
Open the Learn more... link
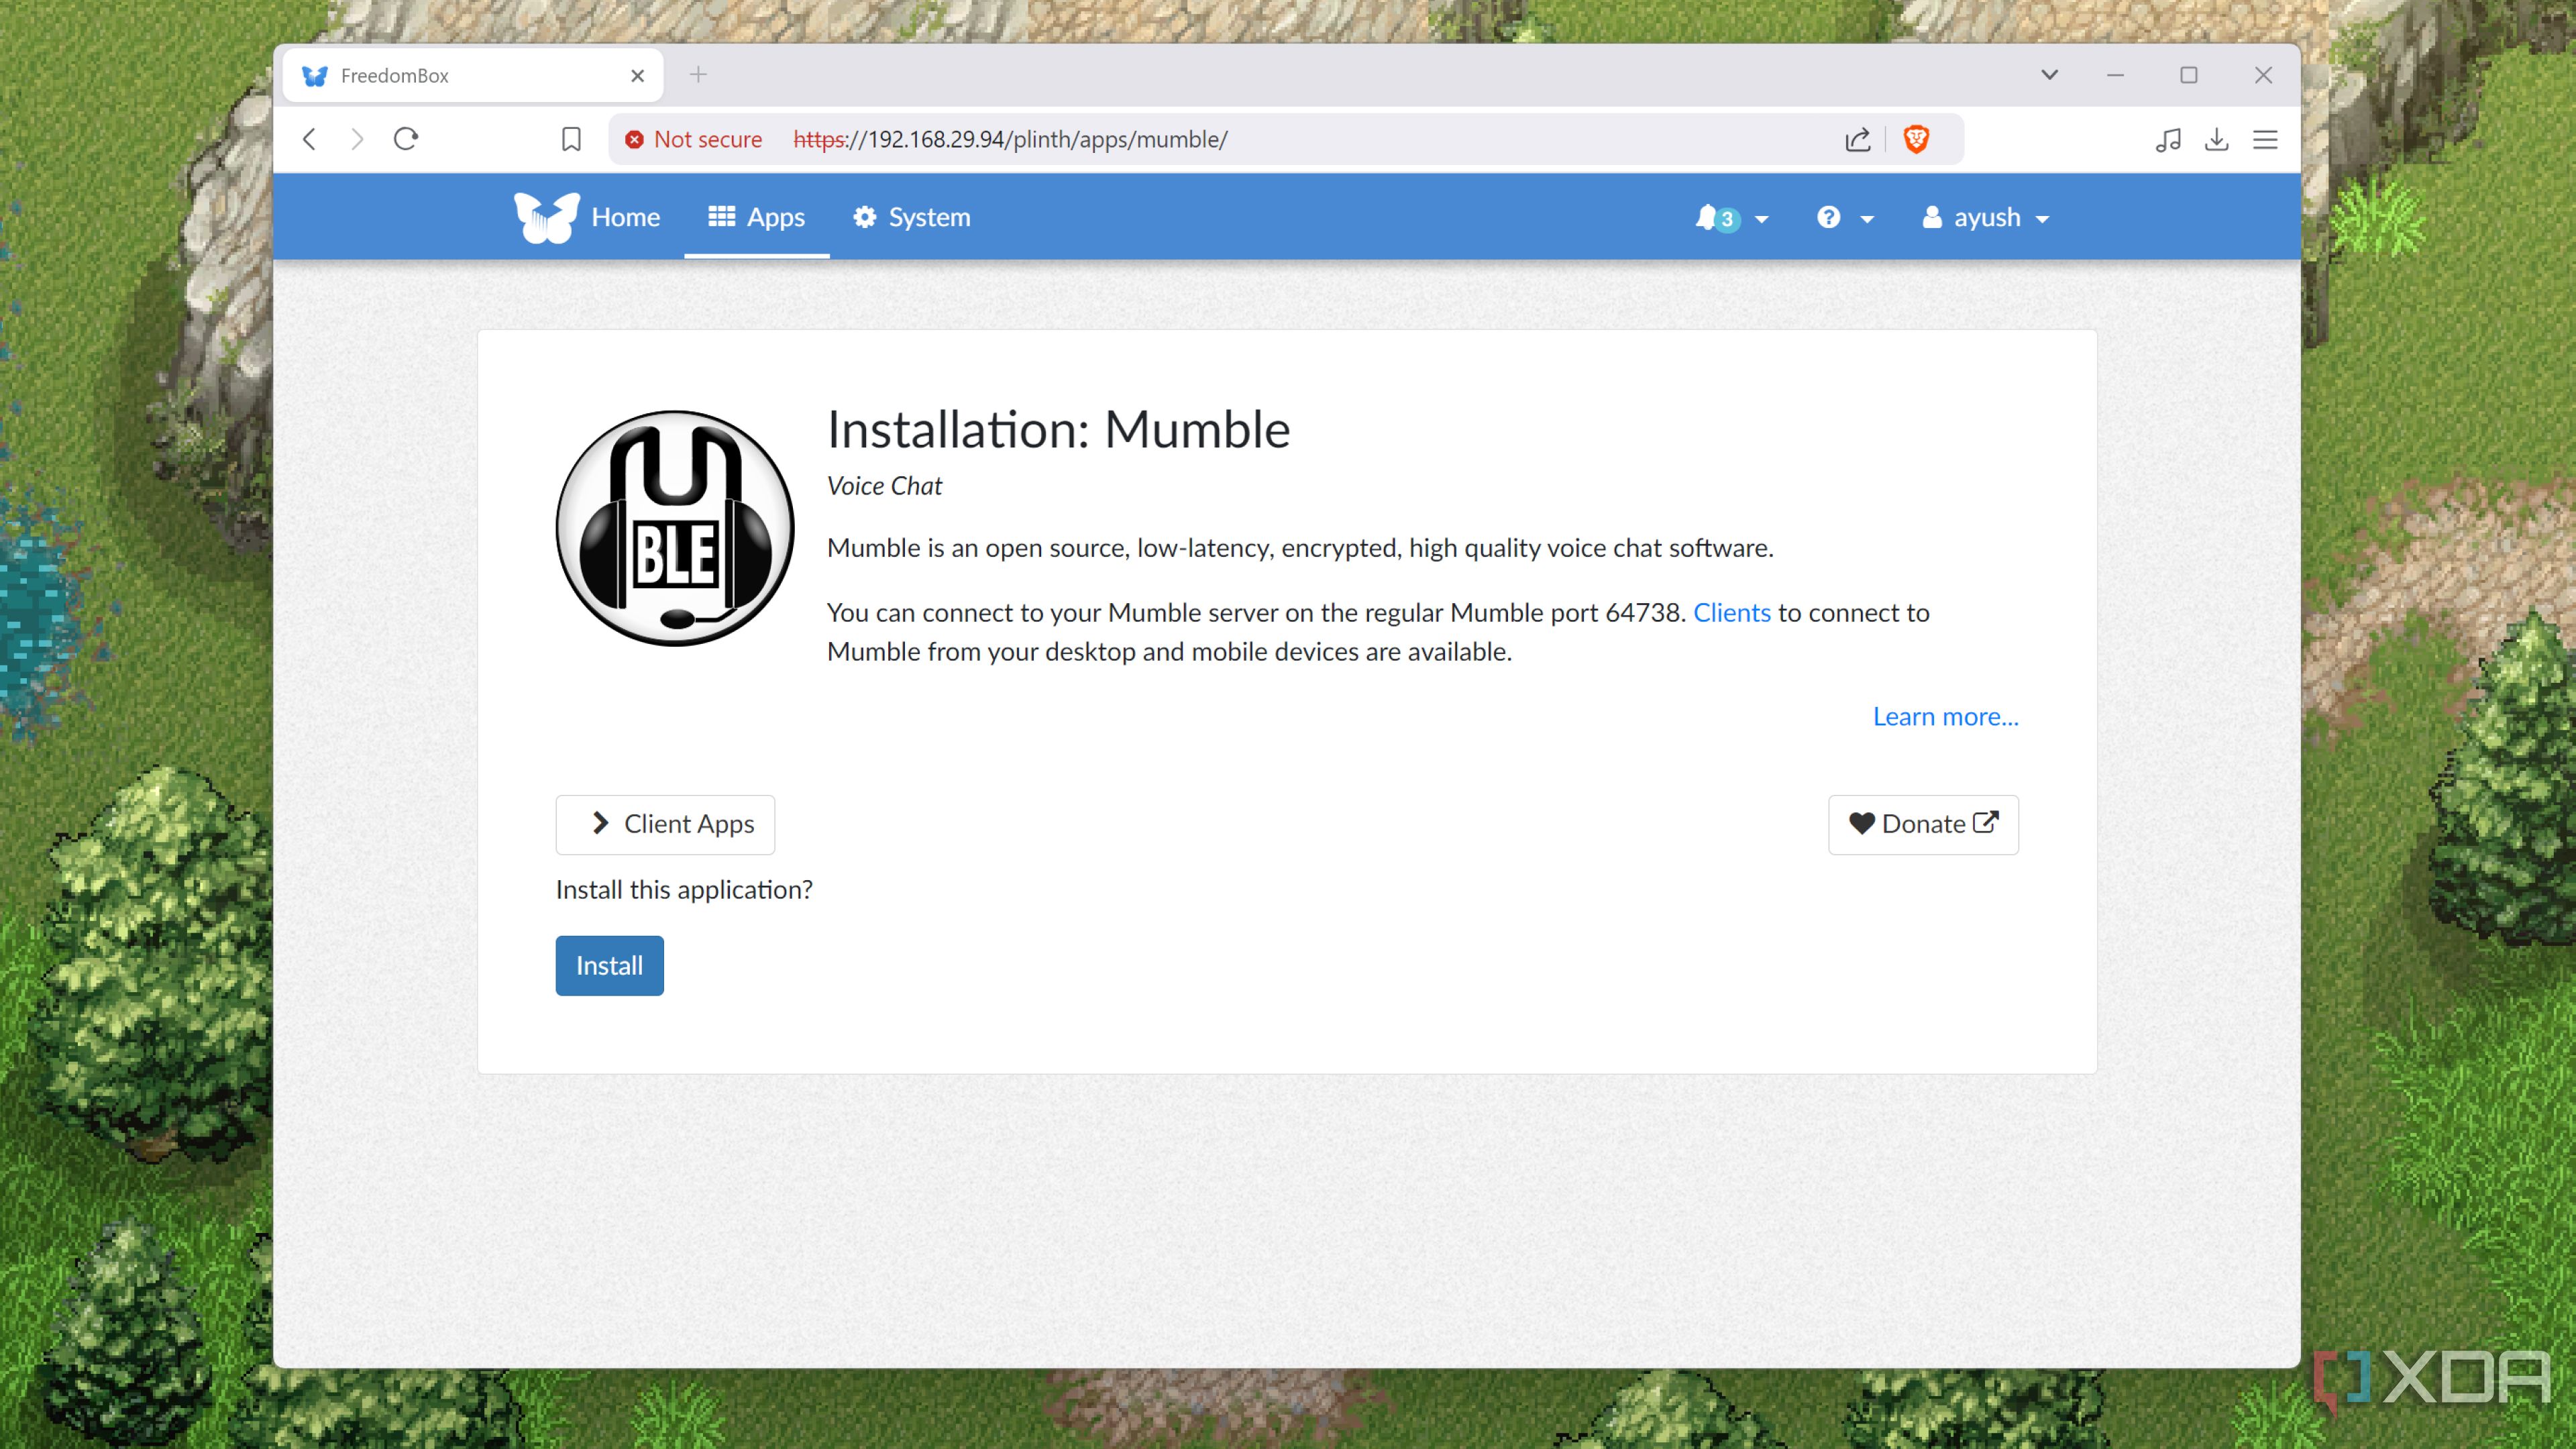[x=1945, y=716]
